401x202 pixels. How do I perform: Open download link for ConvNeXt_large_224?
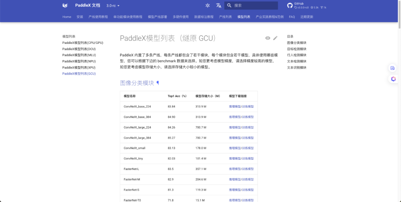[x=241, y=127]
